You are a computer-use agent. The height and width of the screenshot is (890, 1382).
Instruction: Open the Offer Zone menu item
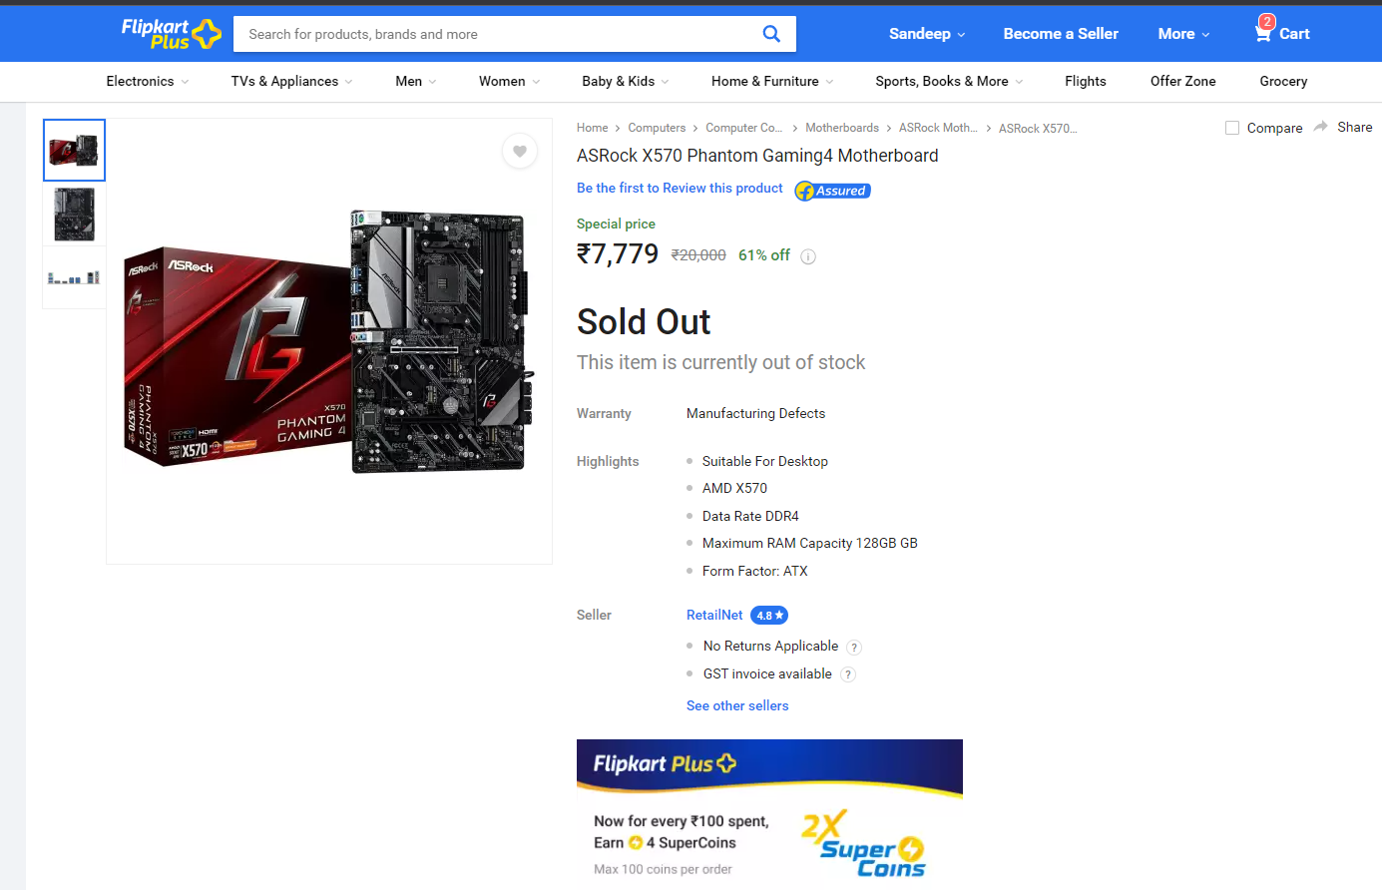click(x=1182, y=82)
